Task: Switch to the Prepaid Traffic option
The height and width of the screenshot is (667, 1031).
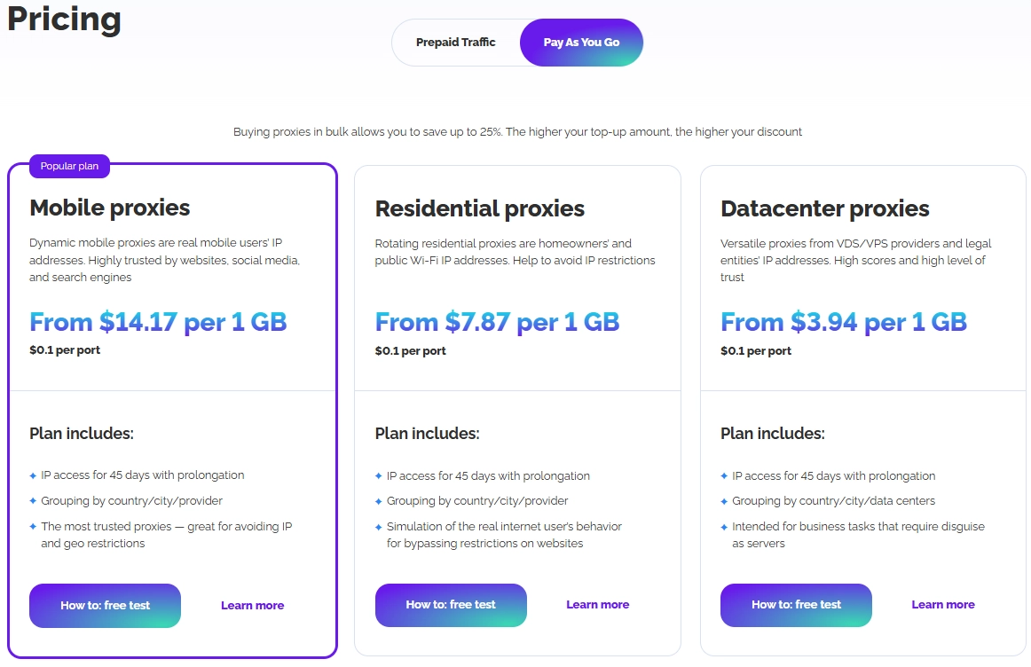Action: tap(455, 43)
